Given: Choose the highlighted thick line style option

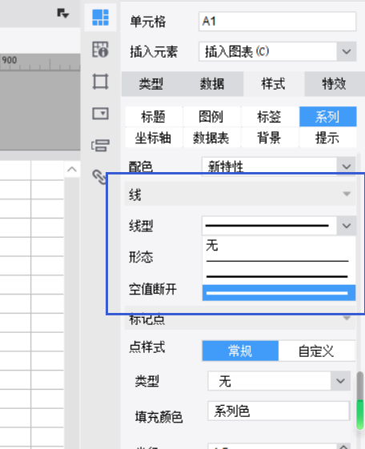Looking at the screenshot, I should pyautogui.click(x=279, y=293).
